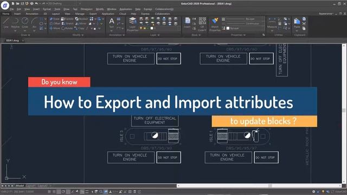
Task: Click the New file icon in quick access toolbar
Action: tap(13, 4)
